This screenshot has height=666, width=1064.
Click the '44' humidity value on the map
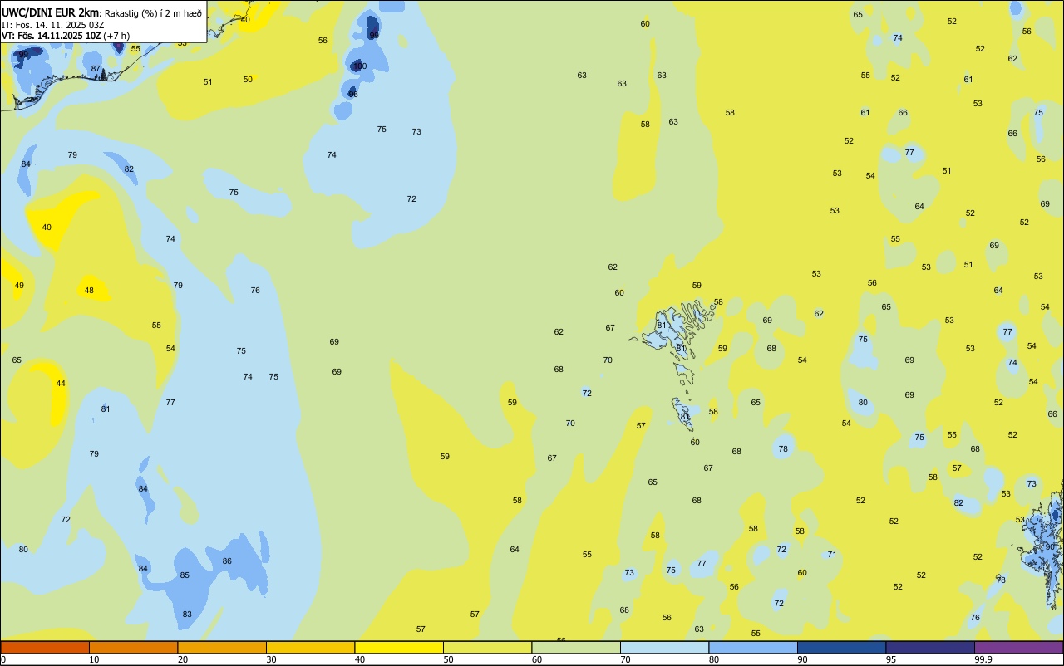click(x=61, y=384)
